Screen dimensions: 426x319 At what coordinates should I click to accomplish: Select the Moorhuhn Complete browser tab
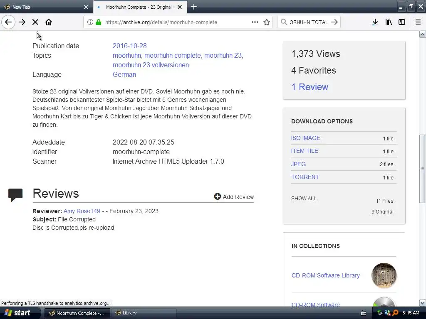coord(140,7)
